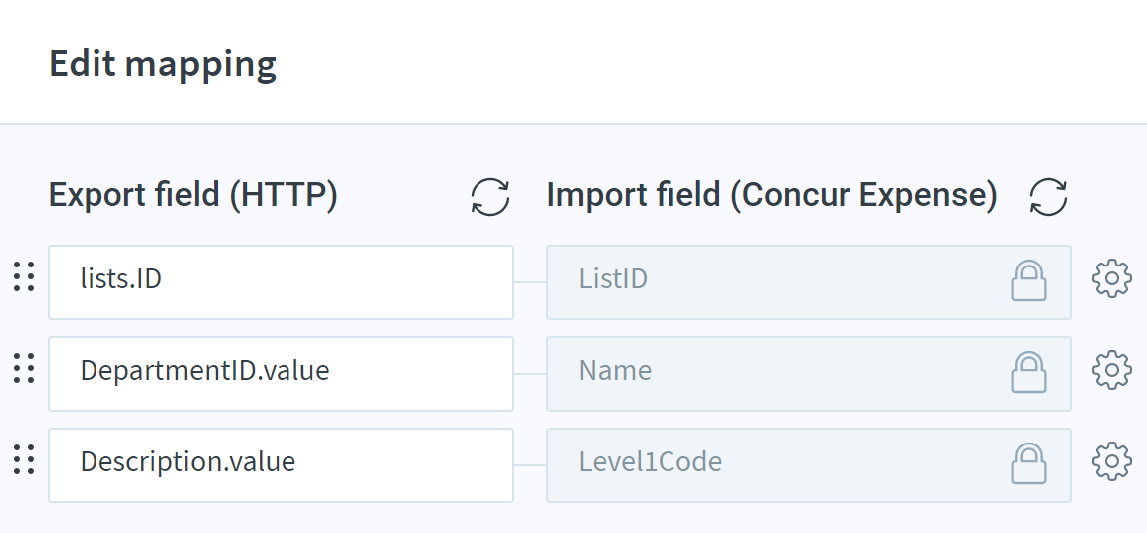Grab the drag handle beside lists.ID

pos(24,277)
